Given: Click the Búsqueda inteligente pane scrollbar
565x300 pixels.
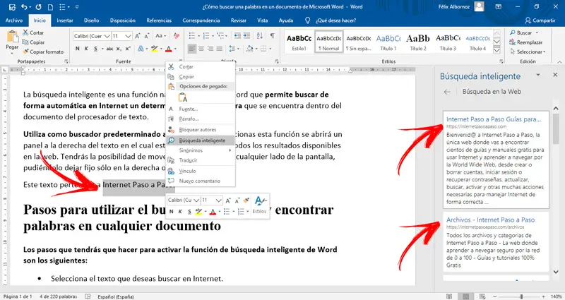Looking at the screenshot, I should pyautogui.click(x=556, y=128).
